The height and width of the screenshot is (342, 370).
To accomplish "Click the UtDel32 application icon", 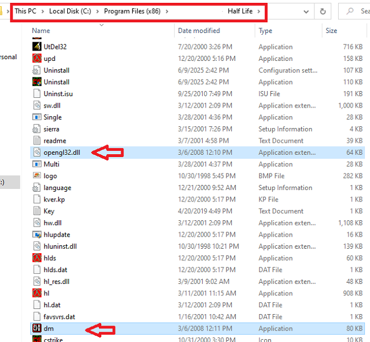I will [x=37, y=47].
